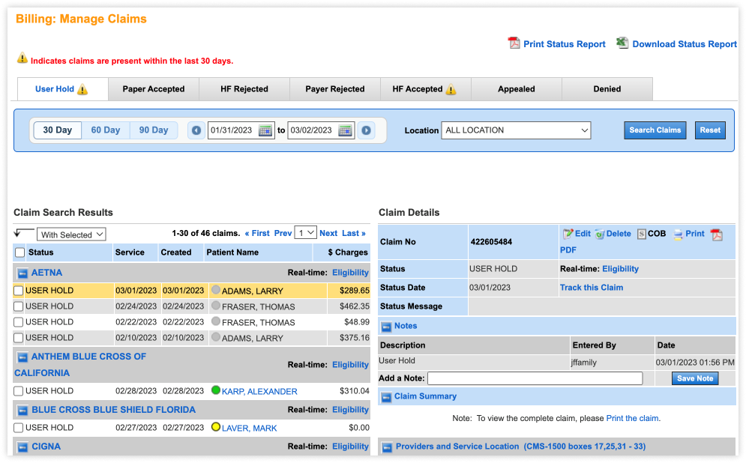Open the Location dropdown
The height and width of the screenshot is (463, 746).
(x=517, y=130)
